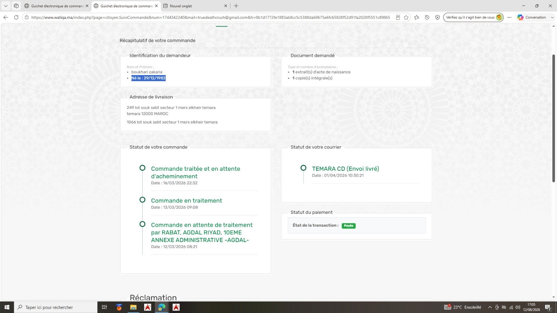Open the immersive reader icon
This screenshot has width=557, height=313.
pos(398,17)
